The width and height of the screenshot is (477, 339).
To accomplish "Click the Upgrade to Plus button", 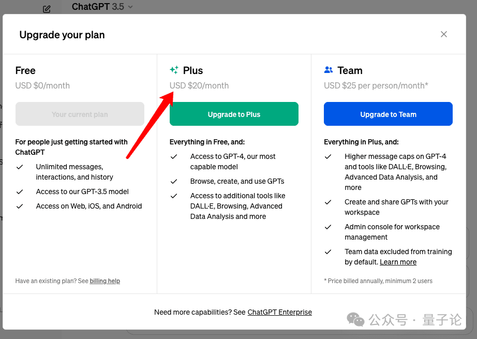I will coord(234,114).
